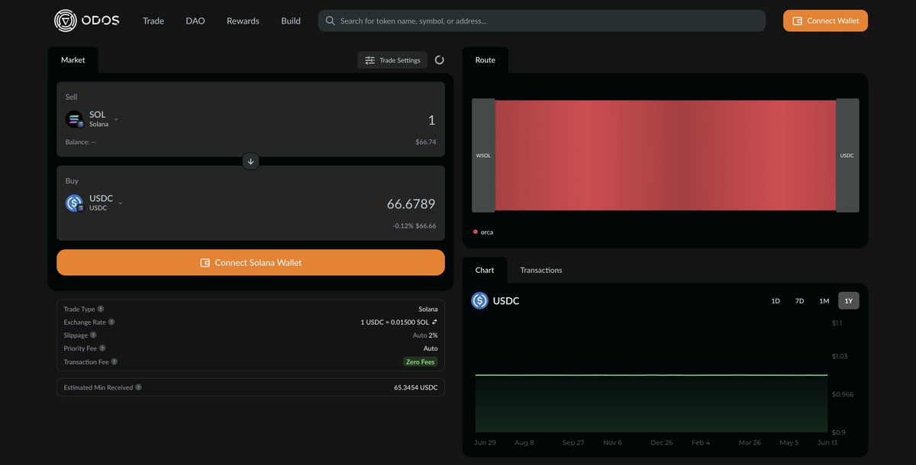Open the DAO menu

click(x=195, y=21)
